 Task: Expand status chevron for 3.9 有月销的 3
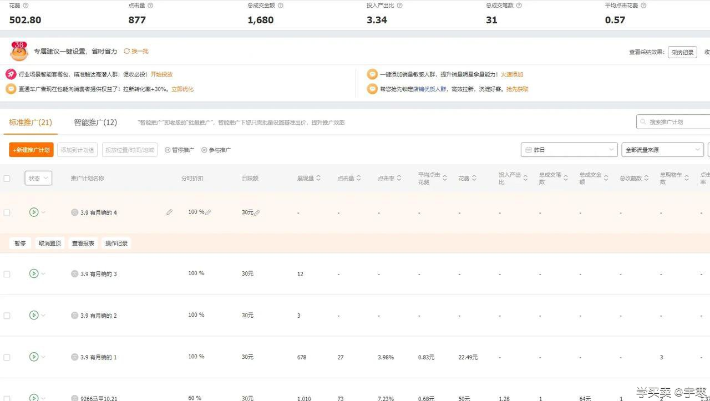(43, 274)
